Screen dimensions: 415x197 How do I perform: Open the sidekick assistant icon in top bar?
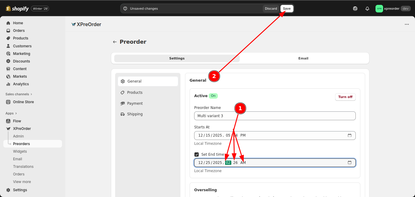click(355, 8)
